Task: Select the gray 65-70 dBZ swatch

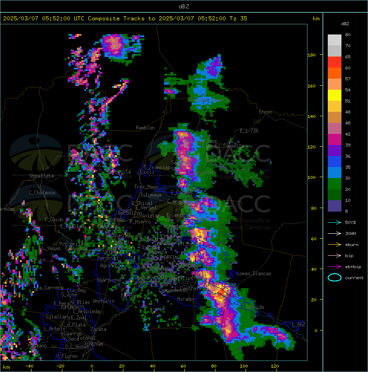Action: pos(334,51)
